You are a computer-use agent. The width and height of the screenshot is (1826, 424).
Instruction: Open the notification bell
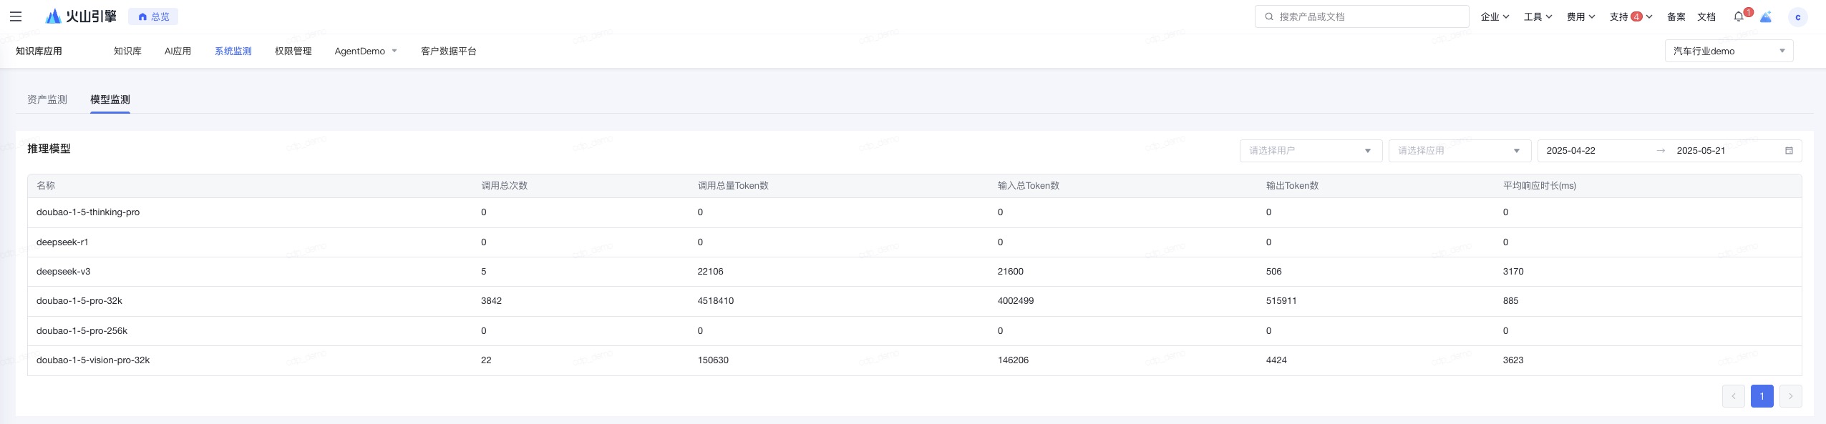click(x=1739, y=16)
